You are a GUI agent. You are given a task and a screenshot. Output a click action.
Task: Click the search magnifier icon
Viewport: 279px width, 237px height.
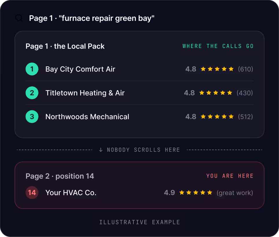(19, 18)
